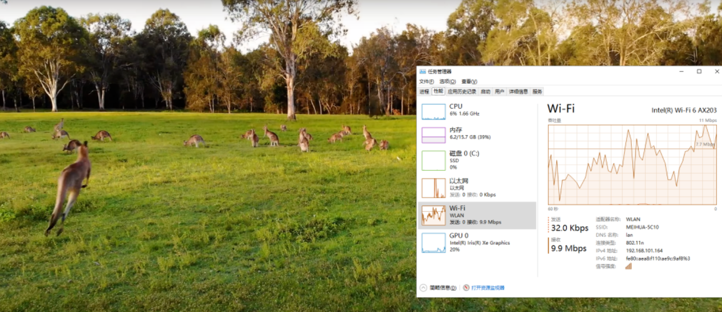Click the Wi-Fi sidebar graph thumbnail
The width and height of the screenshot is (722, 312).
pos(433,215)
